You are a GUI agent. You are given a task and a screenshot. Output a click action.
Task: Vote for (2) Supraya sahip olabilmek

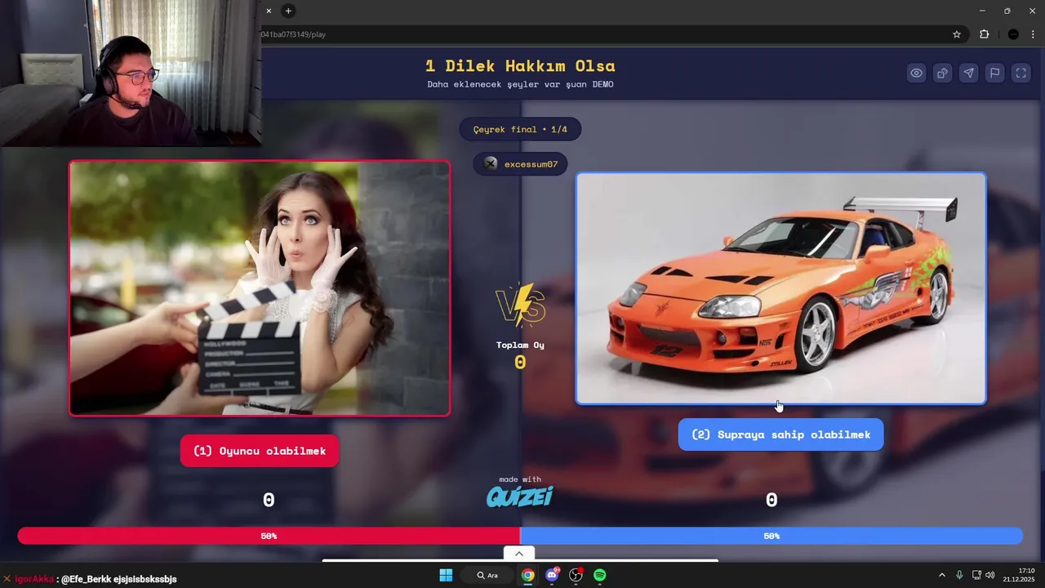tap(780, 434)
